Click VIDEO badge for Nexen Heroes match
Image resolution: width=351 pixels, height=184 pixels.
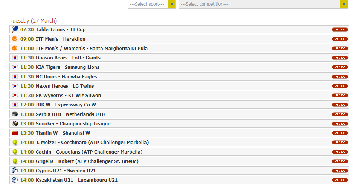coord(340,86)
